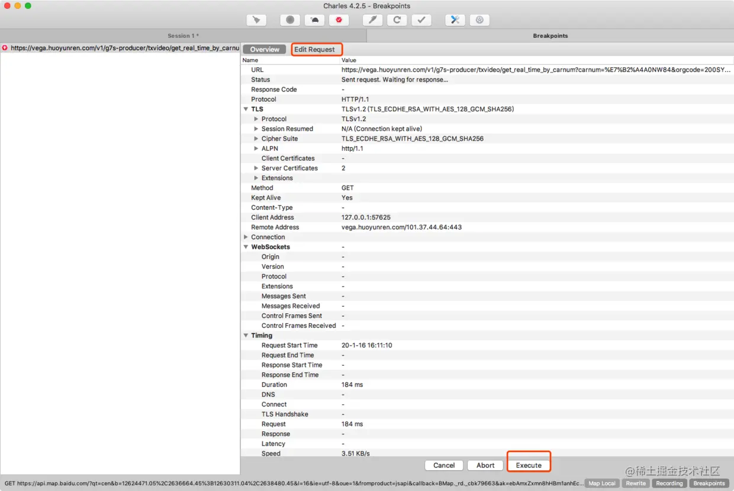Select the Messages Received row
This screenshot has height=491, width=734.
point(487,306)
